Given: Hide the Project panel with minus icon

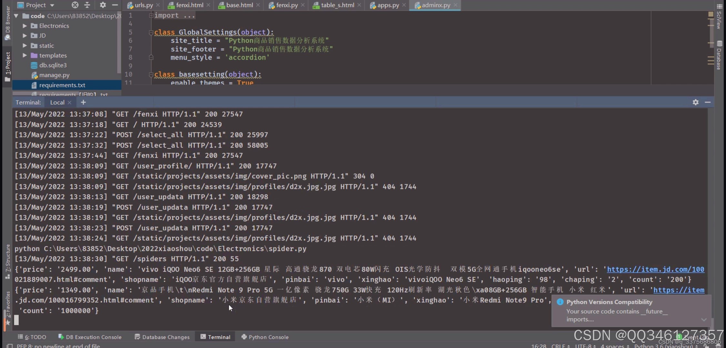Looking at the screenshot, I should coord(115,5).
